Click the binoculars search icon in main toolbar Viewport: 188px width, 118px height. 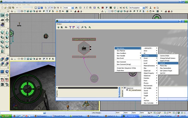(x=76, y=8)
